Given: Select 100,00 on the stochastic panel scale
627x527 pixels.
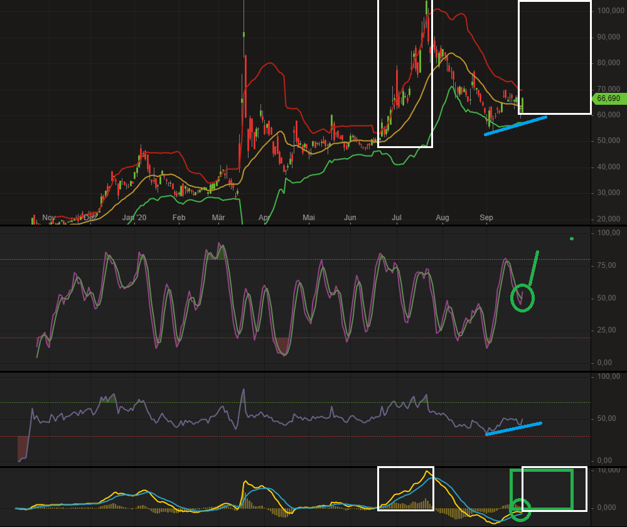Looking at the screenshot, I should [609, 233].
